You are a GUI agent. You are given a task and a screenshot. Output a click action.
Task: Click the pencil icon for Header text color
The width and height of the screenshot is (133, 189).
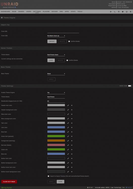click(68, 105)
